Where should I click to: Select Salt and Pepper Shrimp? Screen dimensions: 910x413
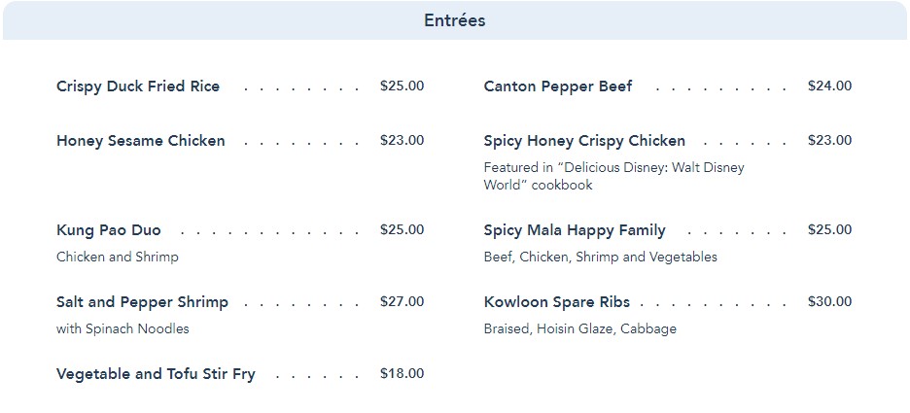tap(142, 302)
